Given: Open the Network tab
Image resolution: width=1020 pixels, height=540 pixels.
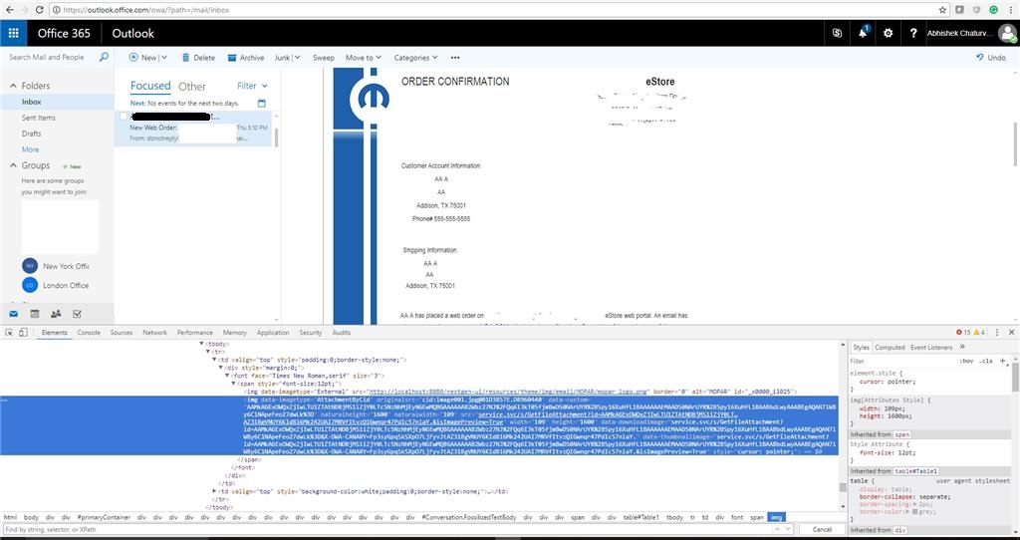Looking at the screenshot, I should [154, 332].
